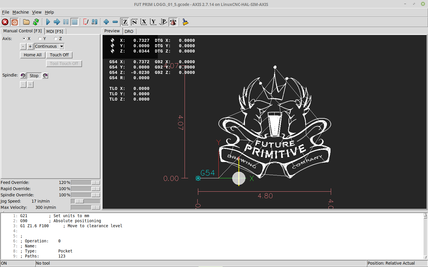Select the Y axis radio button

pos(40,39)
